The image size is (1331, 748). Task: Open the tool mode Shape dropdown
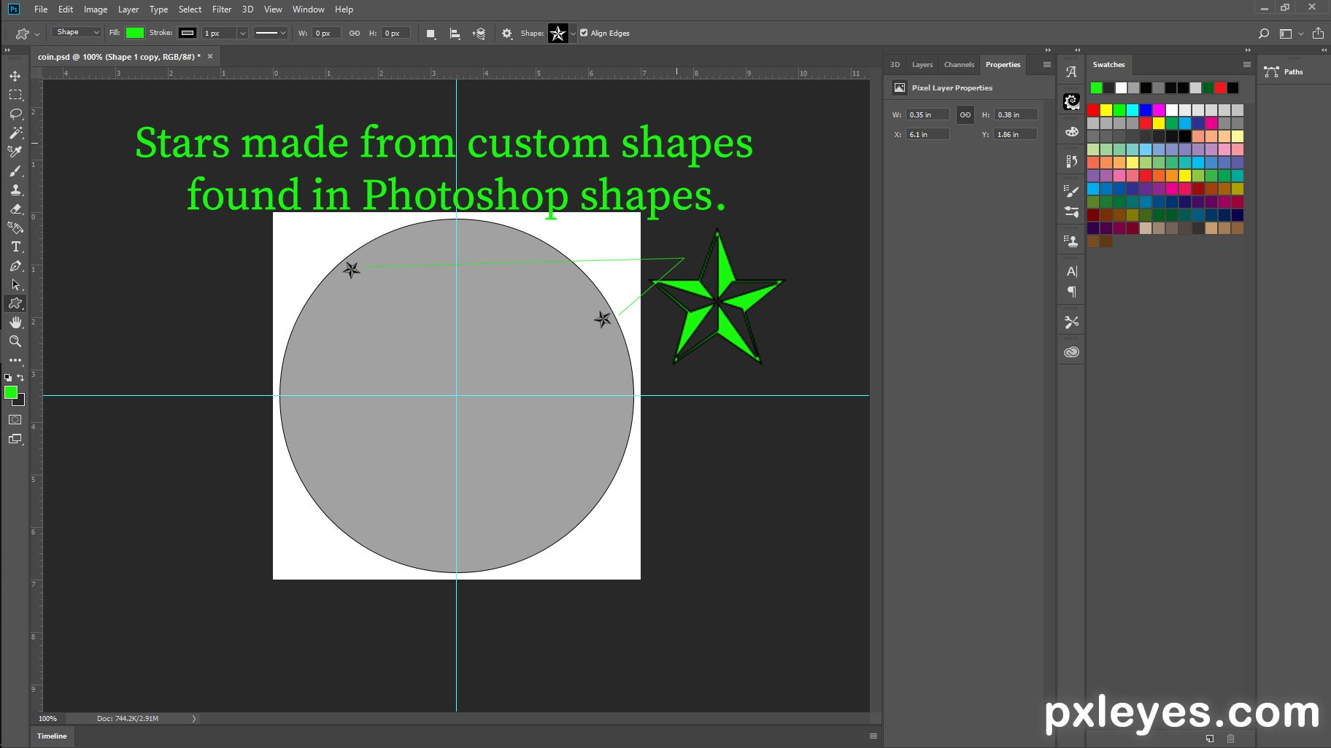click(x=76, y=32)
